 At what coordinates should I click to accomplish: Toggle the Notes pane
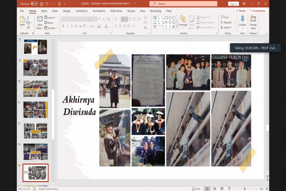pyautogui.click(x=196, y=189)
